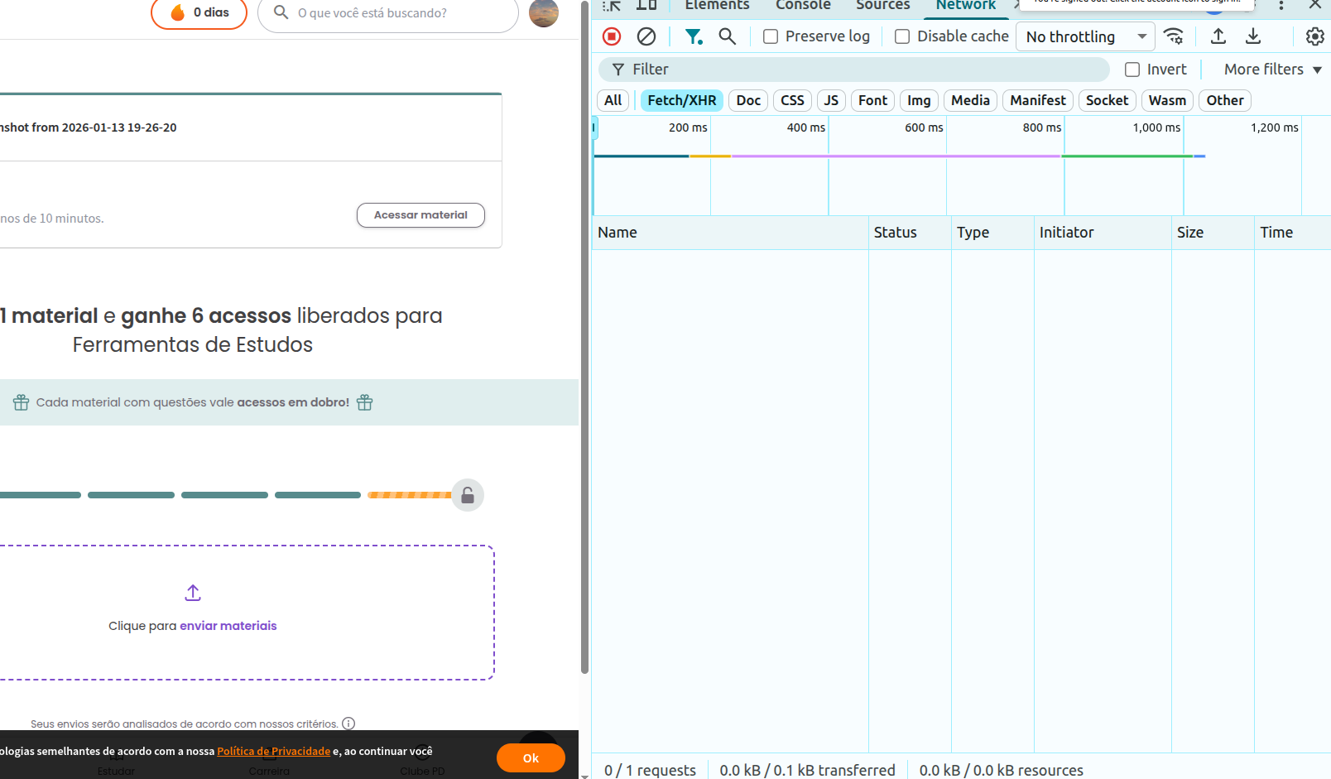Tick the Invert filter checkbox
Screen dimensions: 1331x779
[1132, 70]
